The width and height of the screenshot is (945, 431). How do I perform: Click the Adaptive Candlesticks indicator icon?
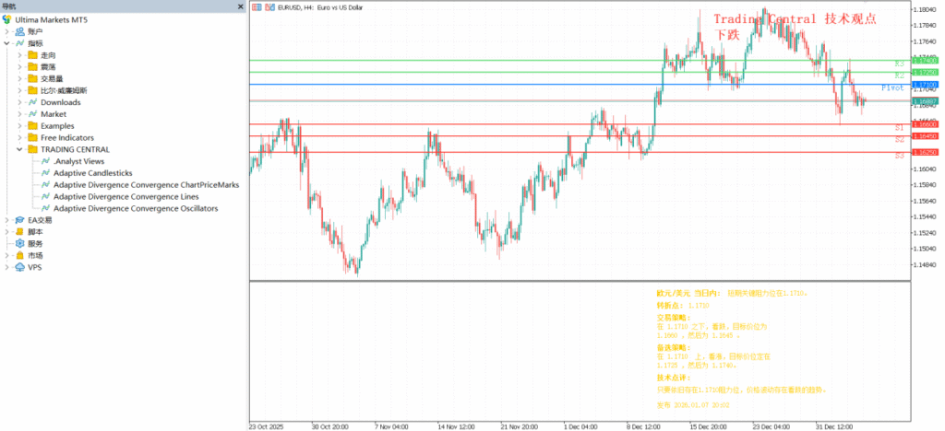pyautogui.click(x=46, y=173)
